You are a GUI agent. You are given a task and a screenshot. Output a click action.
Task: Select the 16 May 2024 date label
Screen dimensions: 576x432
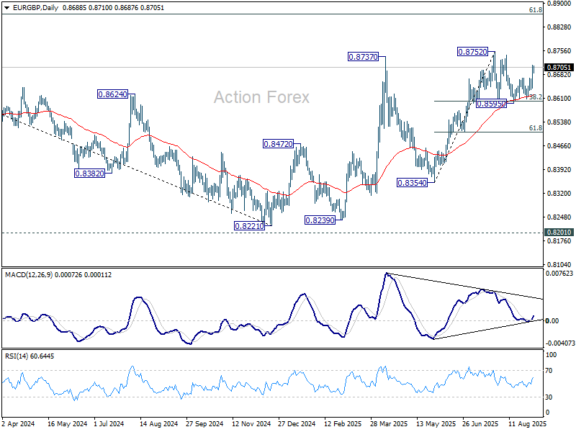(x=67, y=424)
